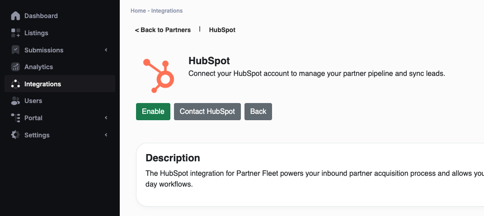Click the Dashboard home icon
The width and height of the screenshot is (484, 216).
pyautogui.click(x=15, y=16)
